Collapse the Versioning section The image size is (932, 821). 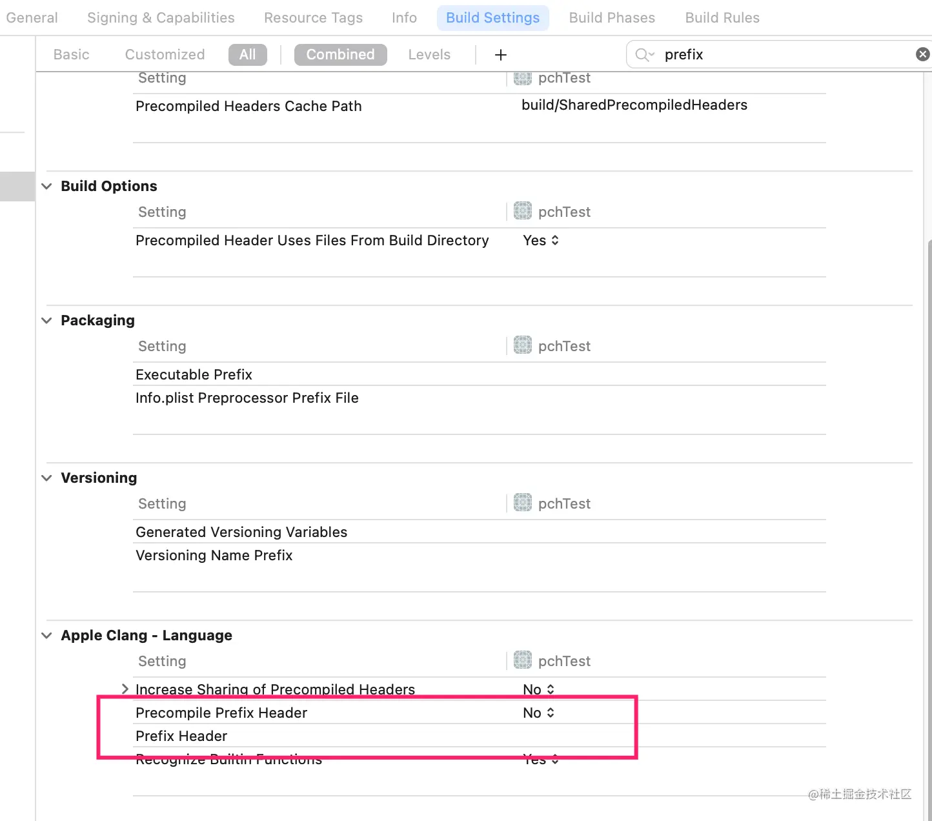coord(46,478)
